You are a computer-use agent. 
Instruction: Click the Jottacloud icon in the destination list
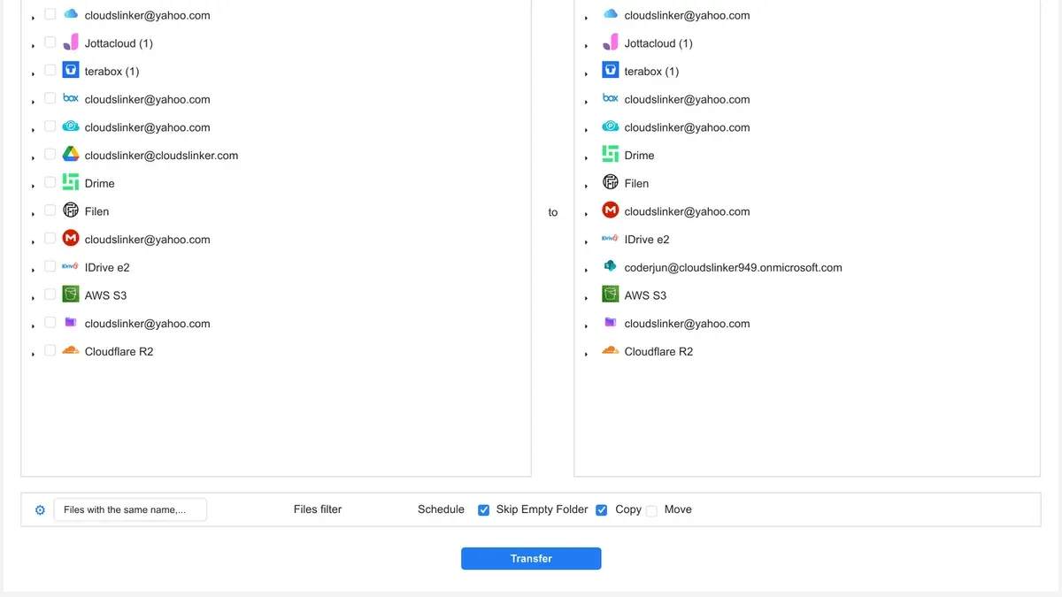point(611,42)
